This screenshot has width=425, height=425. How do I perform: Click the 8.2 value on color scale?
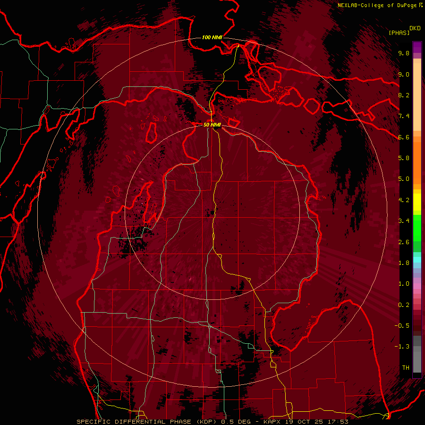pos(404,95)
